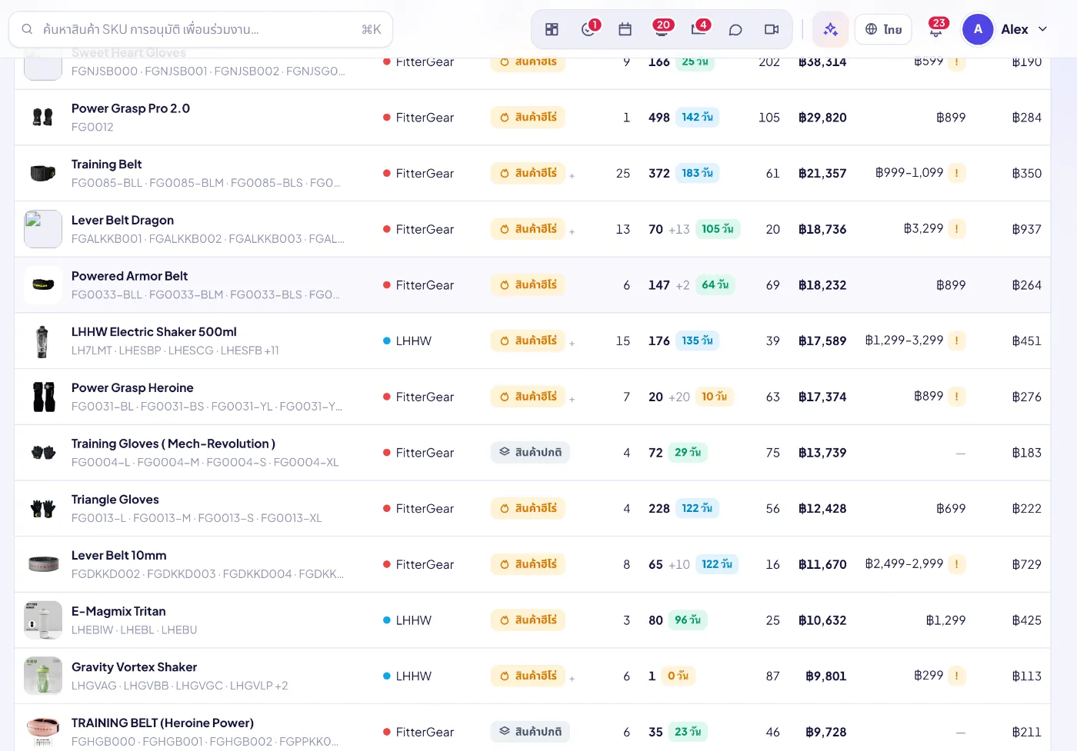Expand the plus beside the Gravity Vortex Shaker badge
The image size is (1077, 751).
tap(572, 679)
